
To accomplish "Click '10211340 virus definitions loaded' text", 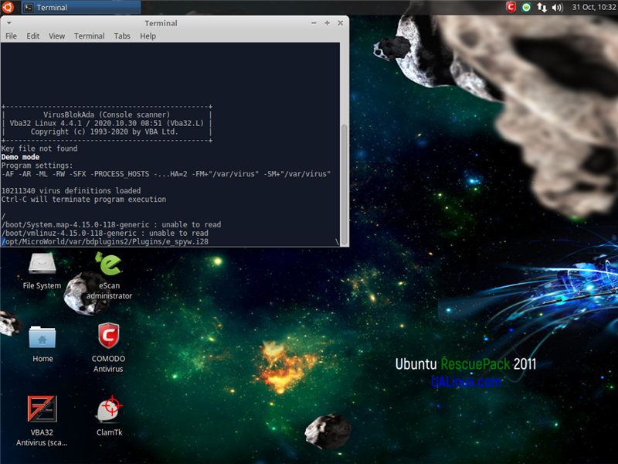I will coord(71,190).
